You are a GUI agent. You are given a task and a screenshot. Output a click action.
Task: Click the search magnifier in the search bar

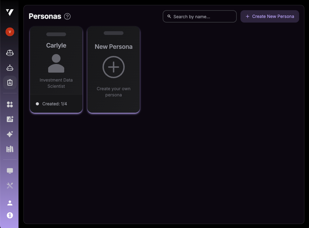click(x=169, y=16)
